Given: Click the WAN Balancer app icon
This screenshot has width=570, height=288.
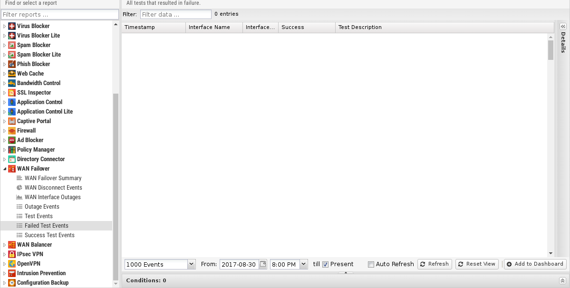Looking at the screenshot, I should point(11,245).
